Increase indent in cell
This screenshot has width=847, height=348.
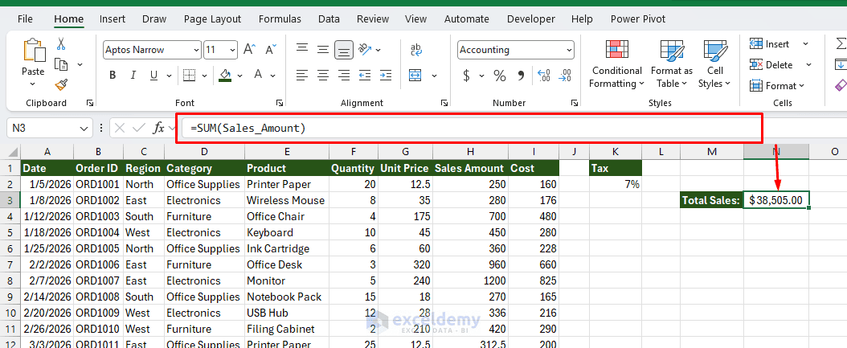pos(386,75)
